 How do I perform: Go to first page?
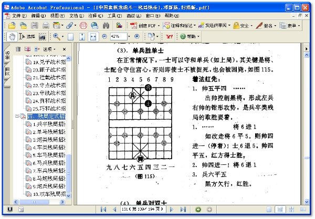pos(103,210)
